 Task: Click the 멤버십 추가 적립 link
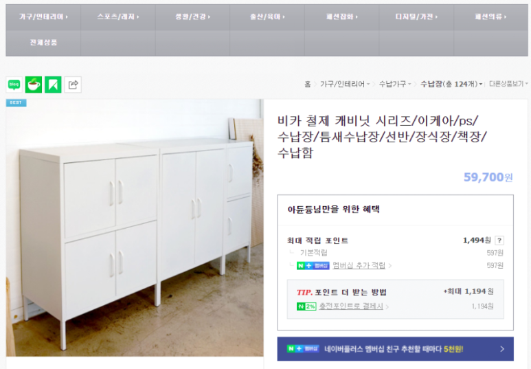(359, 266)
